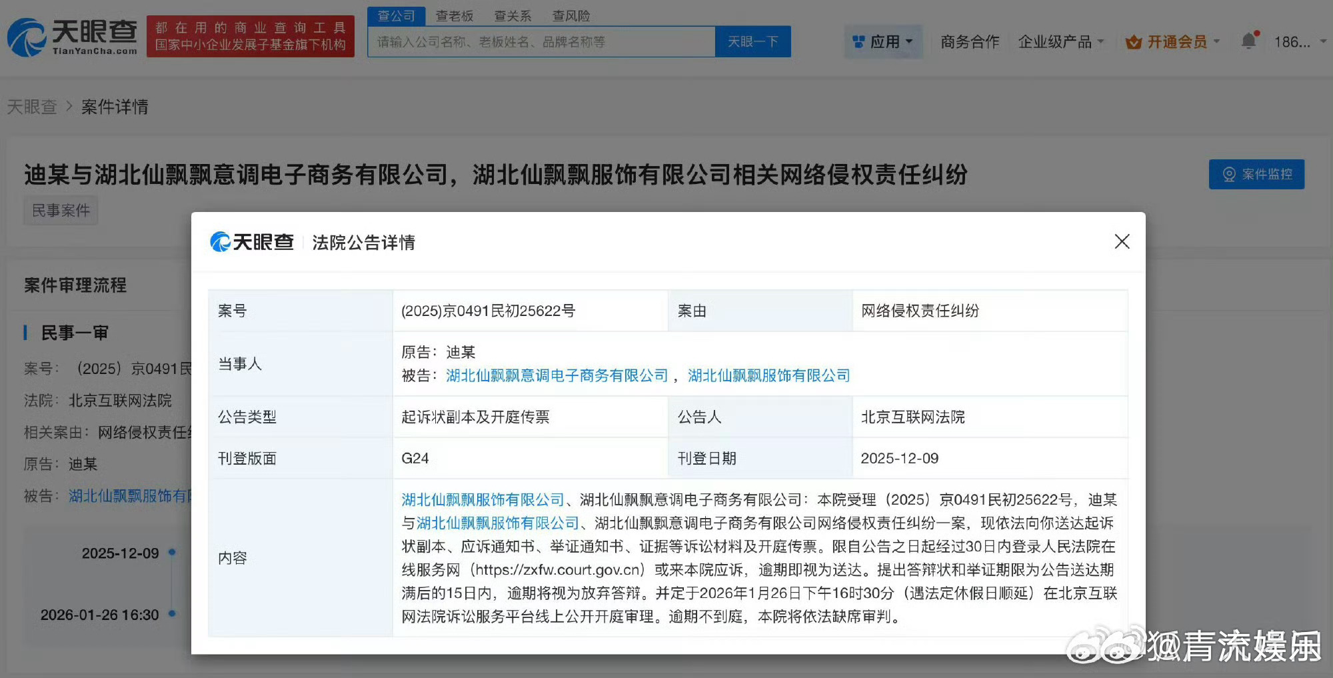Viewport: 1333px width, 678px height.
Task: Select the 查关系 tab
Action: (x=513, y=15)
